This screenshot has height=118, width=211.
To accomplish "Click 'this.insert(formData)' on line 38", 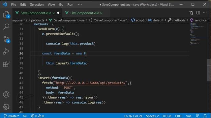I will coord(67,63).
